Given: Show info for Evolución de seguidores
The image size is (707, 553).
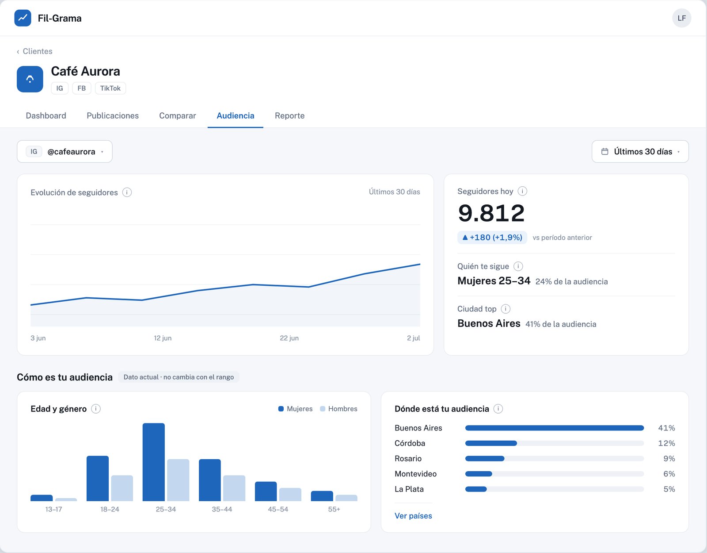Looking at the screenshot, I should [x=127, y=192].
